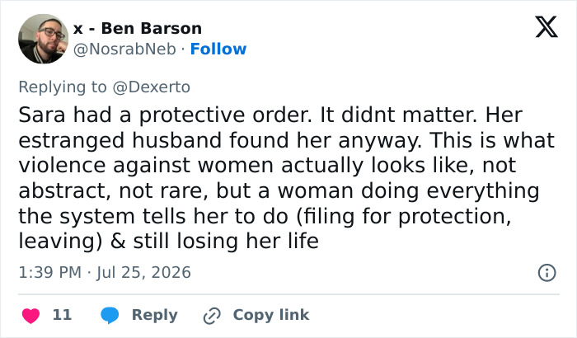Open the info circle icon beside timestamp

point(547,273)
